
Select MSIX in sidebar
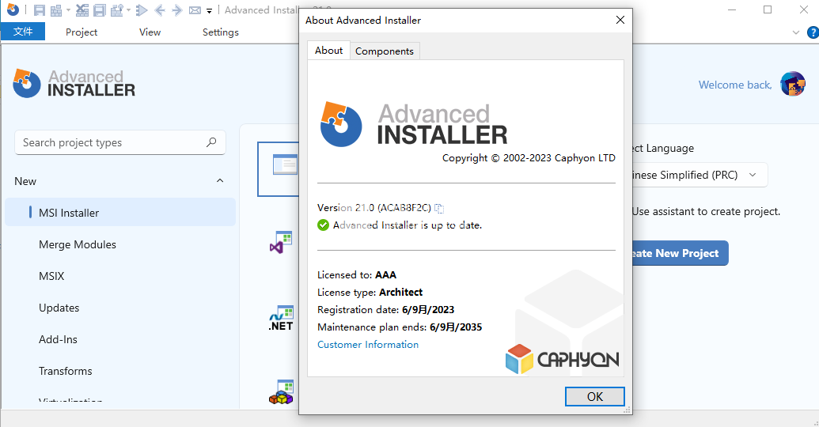pos(51,276)
